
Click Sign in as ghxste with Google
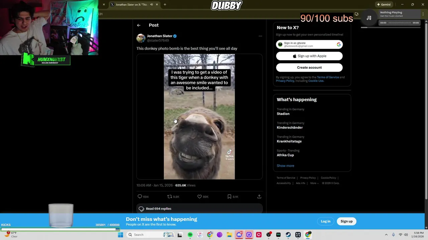309,44
